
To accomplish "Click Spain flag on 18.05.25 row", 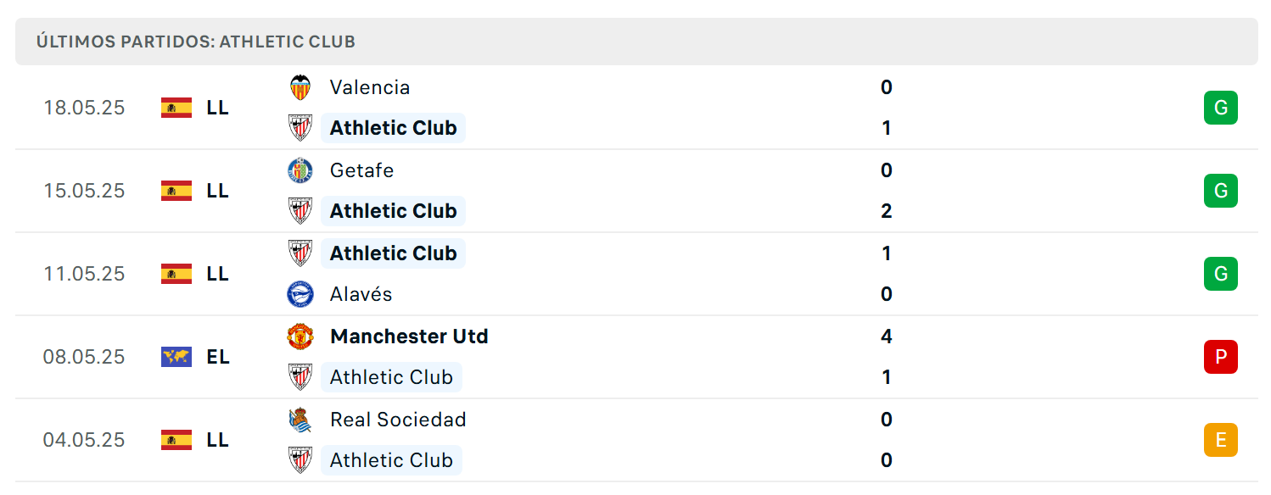I will tap(176, 108).
